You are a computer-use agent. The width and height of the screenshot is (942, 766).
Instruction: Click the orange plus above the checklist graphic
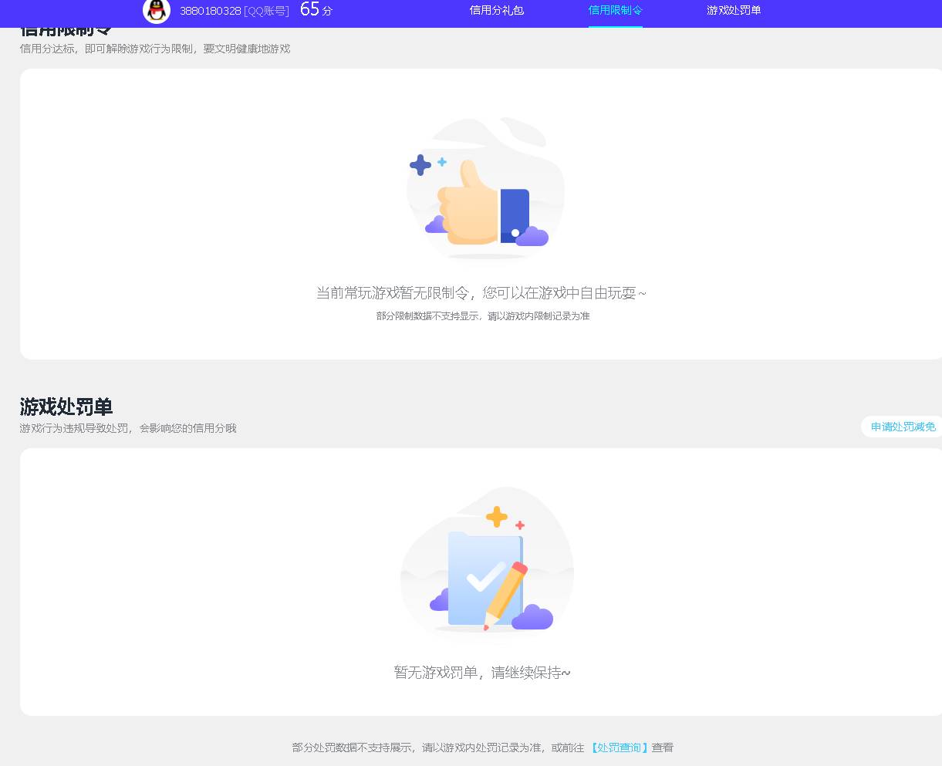(x=497, y=517)
